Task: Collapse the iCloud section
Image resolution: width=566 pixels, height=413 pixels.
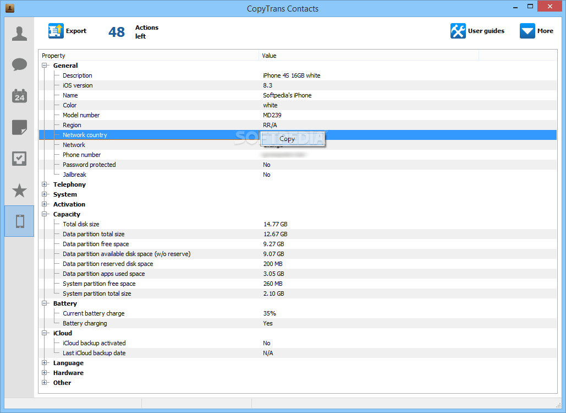Action: tap(45, 333)
